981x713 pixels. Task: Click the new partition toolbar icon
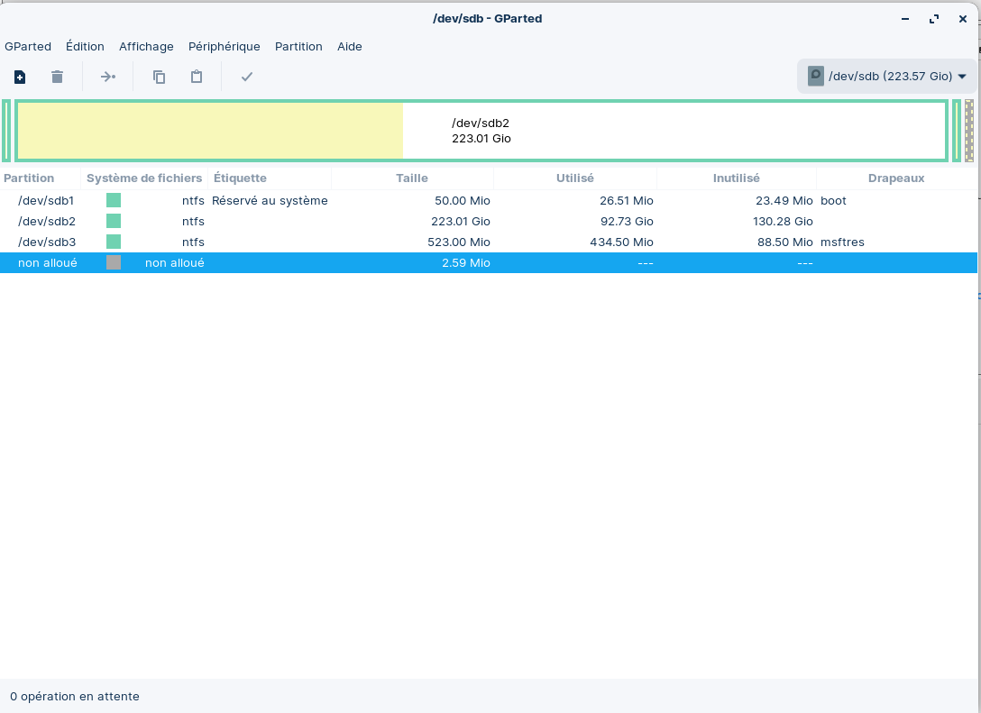20,77
